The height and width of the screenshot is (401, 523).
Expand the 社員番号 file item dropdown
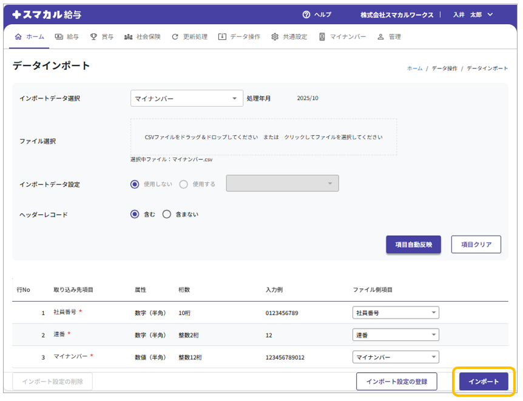click(x=395, y=313)
